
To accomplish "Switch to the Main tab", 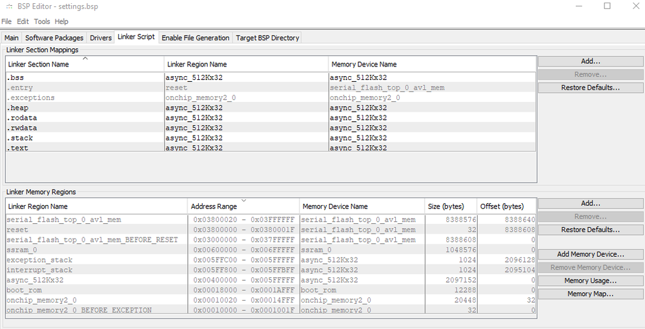I will tap(12, 38).
